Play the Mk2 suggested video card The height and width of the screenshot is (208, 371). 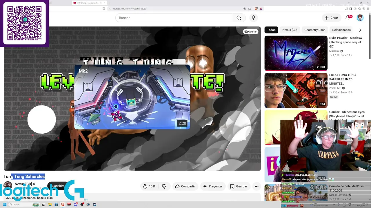click(x=132, y=97)
